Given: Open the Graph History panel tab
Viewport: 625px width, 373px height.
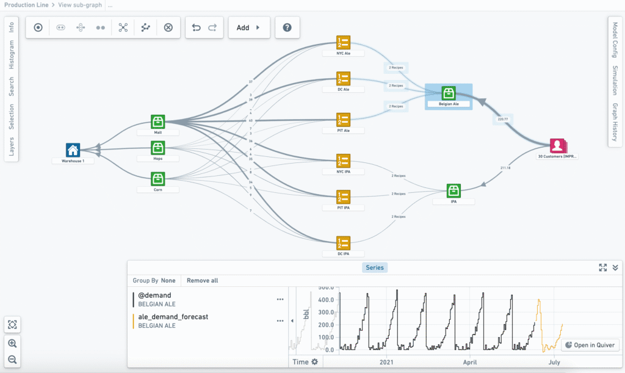Looking at the screenshot, I should click(x=615, y=122).
